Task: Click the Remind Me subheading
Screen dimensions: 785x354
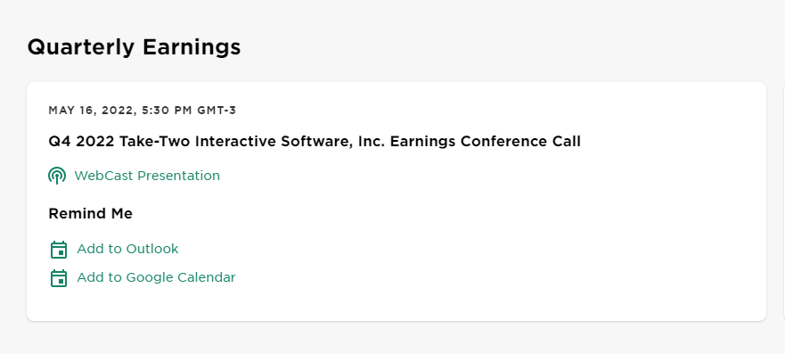Action: coord(91,214)
